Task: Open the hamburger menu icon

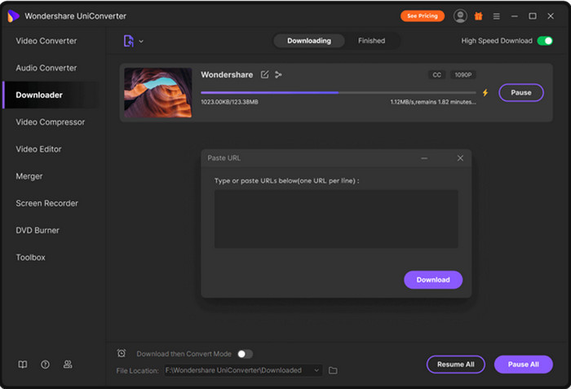Action: tap(496, 16)
